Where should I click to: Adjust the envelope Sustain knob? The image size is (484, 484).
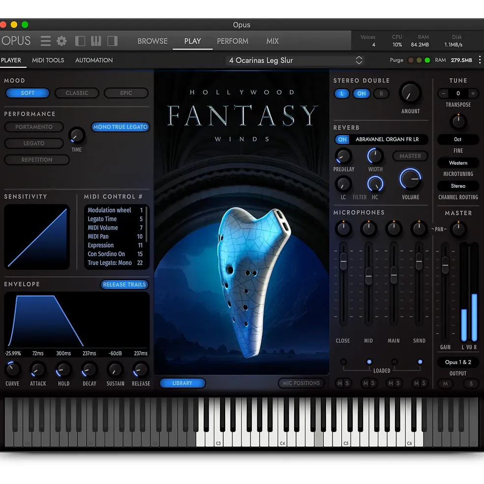[115, 370]
